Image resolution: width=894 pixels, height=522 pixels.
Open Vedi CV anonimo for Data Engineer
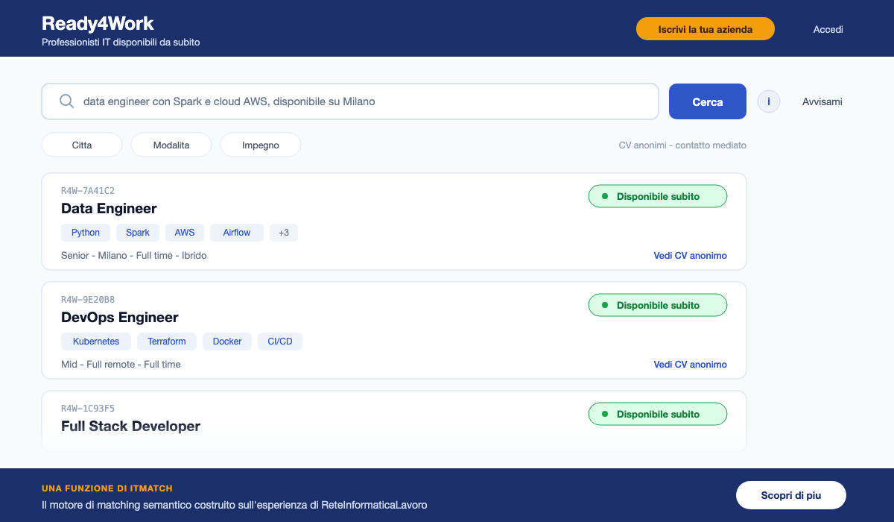pyautogui.click(x=691, y=256)
